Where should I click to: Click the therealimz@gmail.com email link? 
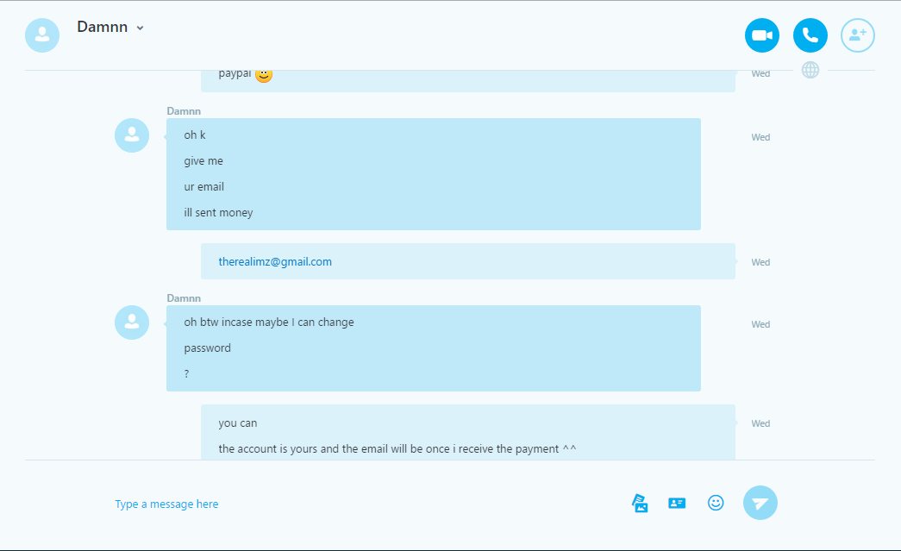pos(275,262)
